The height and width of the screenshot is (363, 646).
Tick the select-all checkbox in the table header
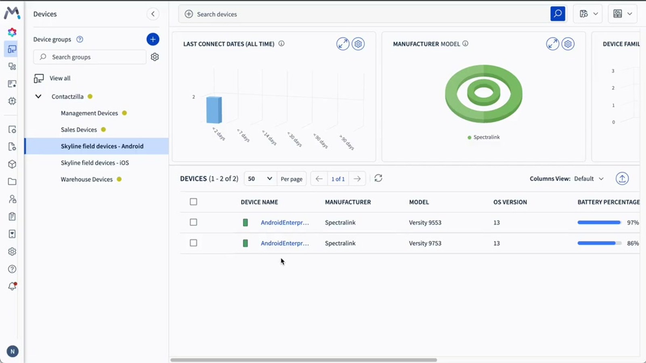[x=193, y=202]
